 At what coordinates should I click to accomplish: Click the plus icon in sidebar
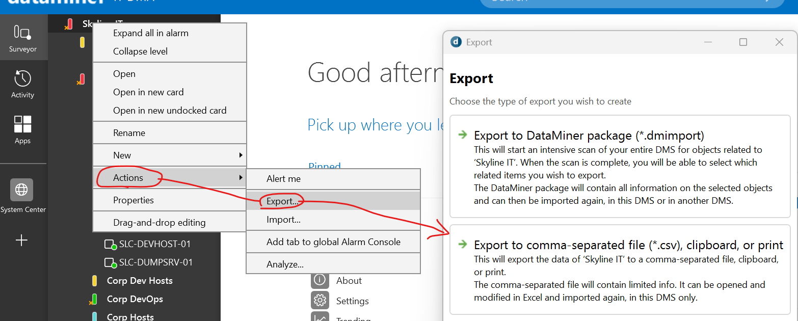pyautogui.click(x=22, y=240)
